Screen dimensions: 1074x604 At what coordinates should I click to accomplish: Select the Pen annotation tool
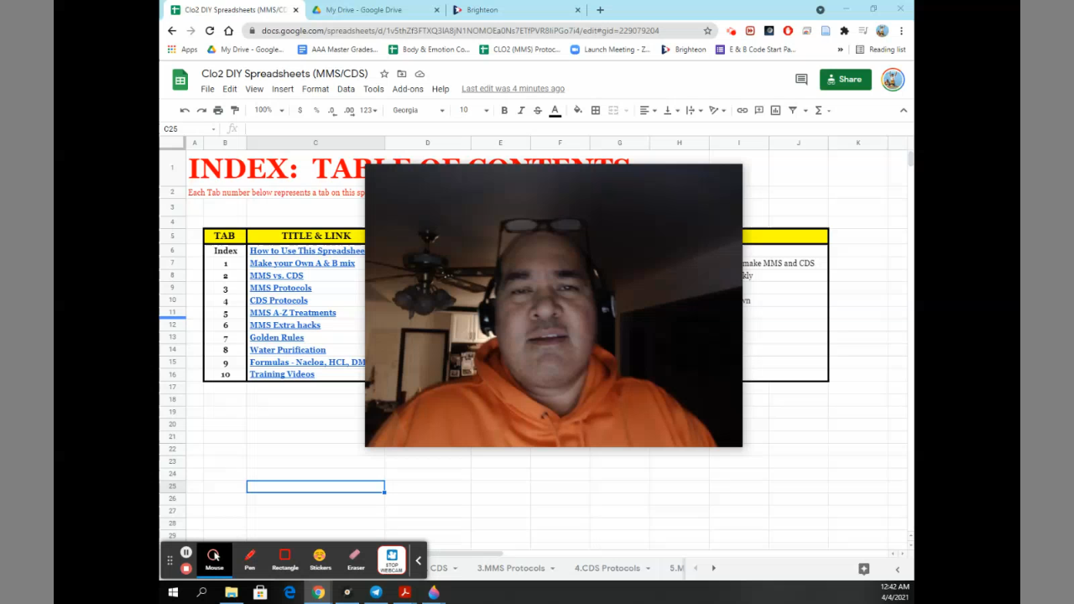click(249, 559)
